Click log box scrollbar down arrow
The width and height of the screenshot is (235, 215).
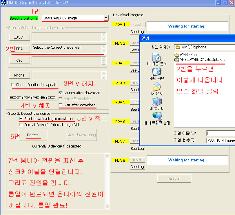coord(107,206)
